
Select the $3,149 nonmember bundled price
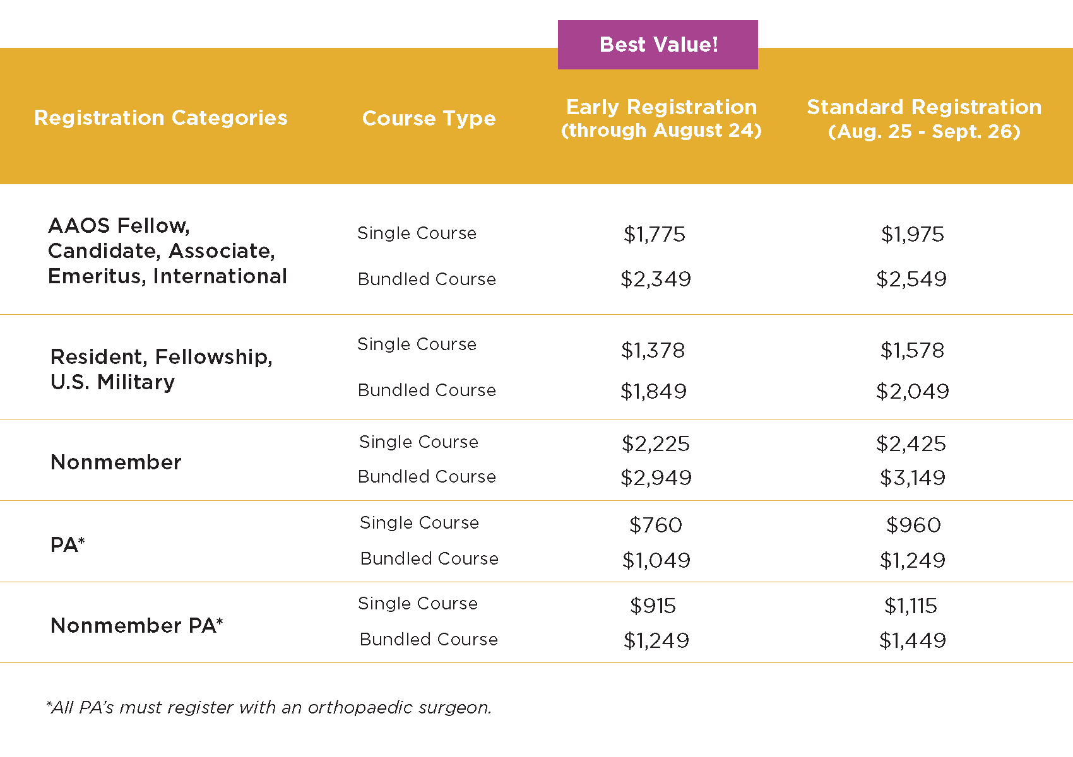click(913, 478)
